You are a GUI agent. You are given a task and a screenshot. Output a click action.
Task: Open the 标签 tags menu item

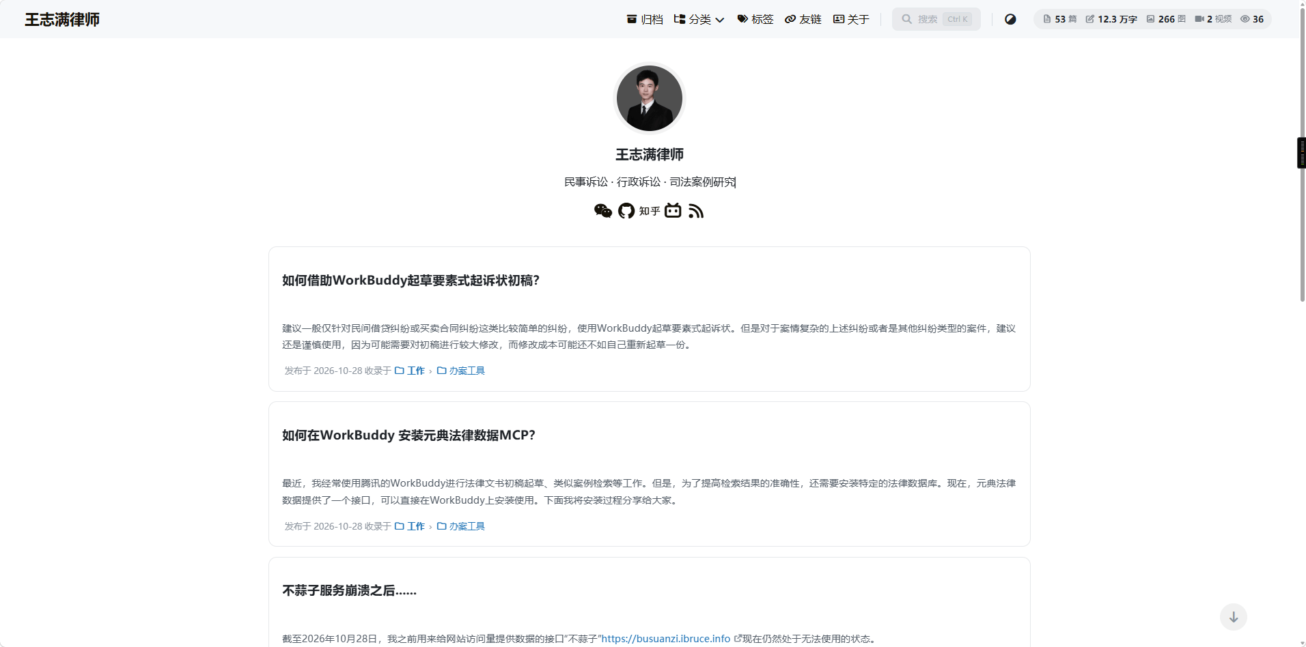tap(755, 19)
